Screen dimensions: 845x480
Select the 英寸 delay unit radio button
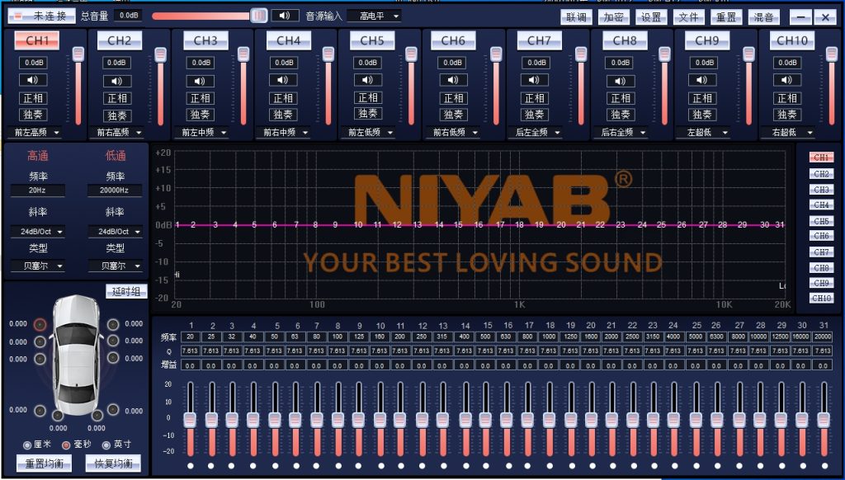106,445
